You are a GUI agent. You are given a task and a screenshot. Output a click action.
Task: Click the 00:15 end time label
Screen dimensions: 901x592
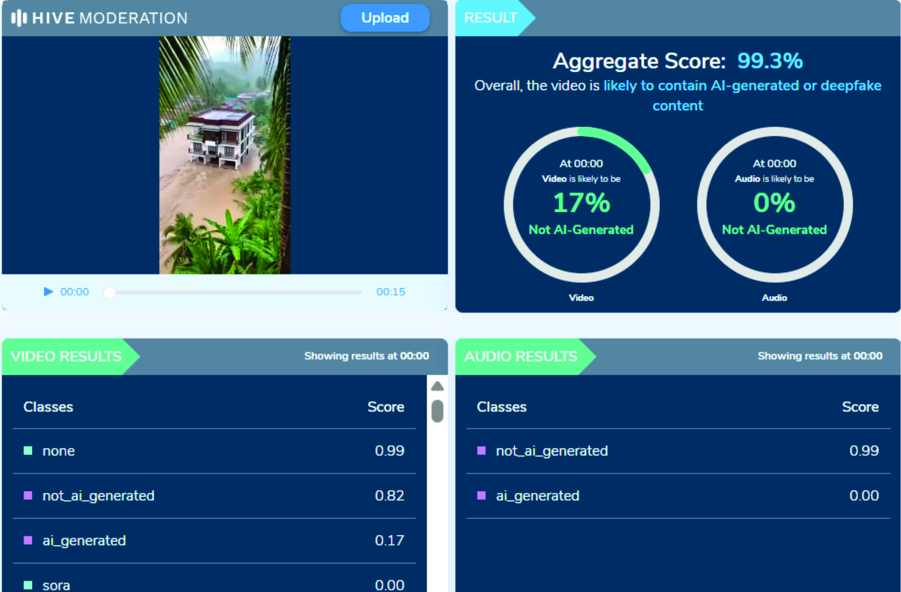pos(390,292)
